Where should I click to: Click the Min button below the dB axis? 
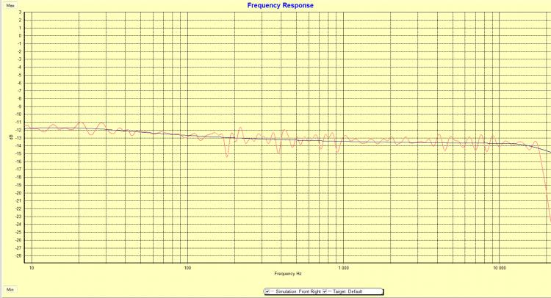pos(10,290)
